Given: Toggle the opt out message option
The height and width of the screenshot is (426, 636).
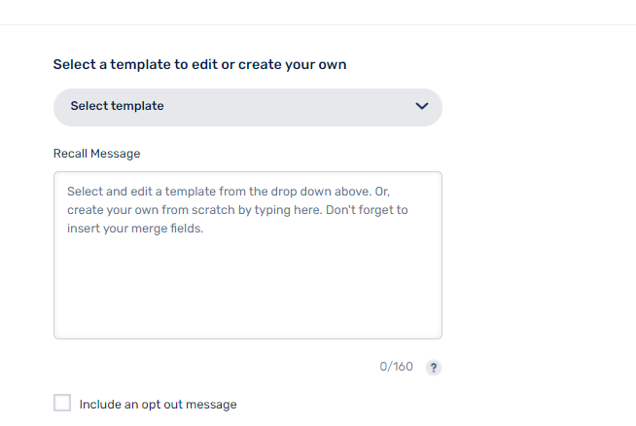Looking at the screenshot, I should coord(62,404).
